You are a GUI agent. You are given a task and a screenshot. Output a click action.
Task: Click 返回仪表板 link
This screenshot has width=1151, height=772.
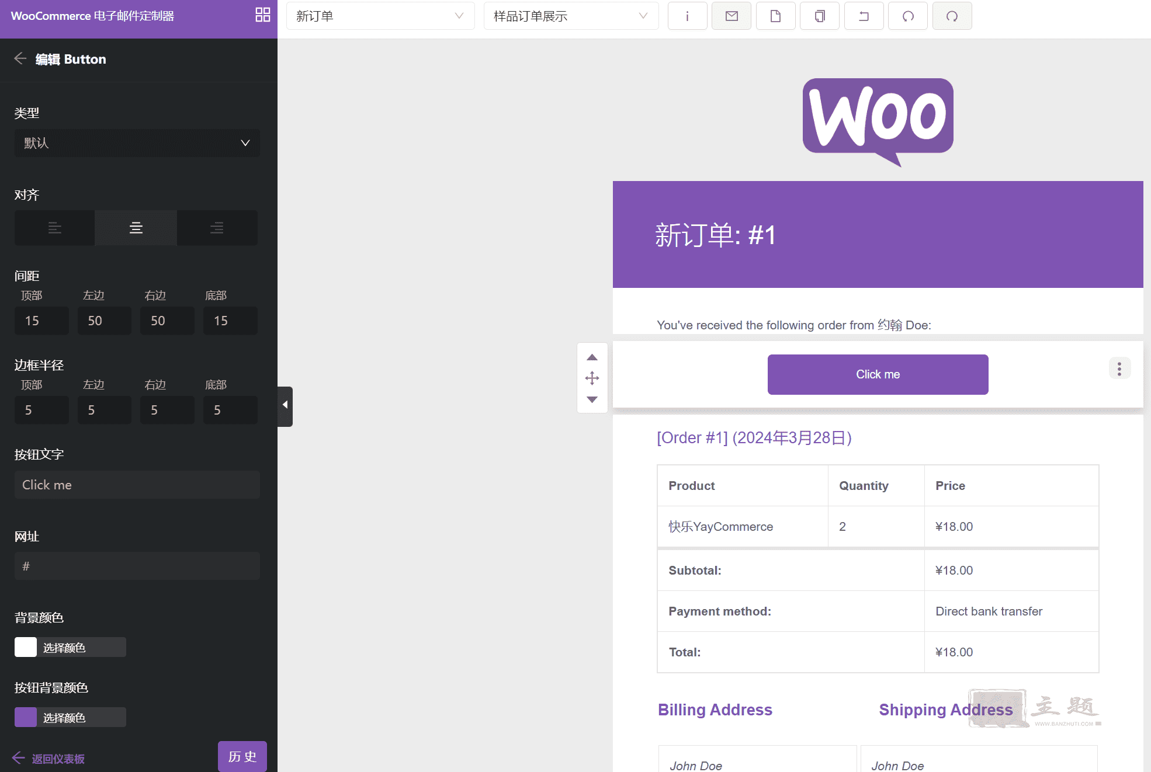[x=49, y=759]
